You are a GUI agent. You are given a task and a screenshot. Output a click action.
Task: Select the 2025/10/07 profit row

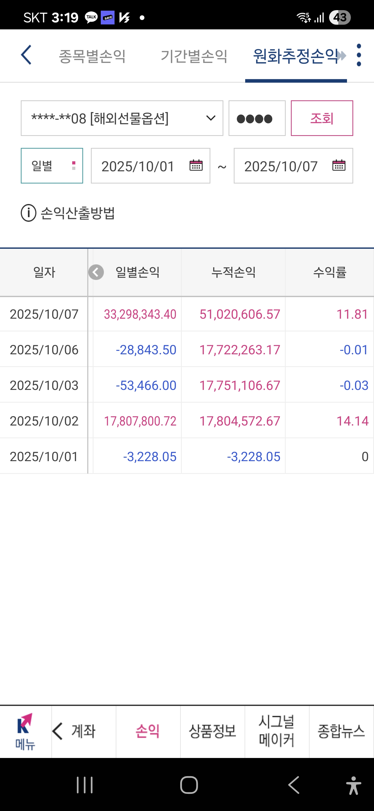[187, 314]
